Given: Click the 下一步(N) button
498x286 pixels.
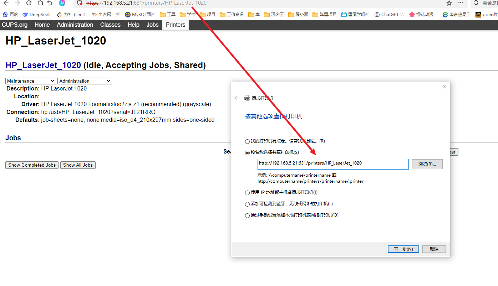Looking at the screenshot, I should pyautogui.click(x=403, y=249).
